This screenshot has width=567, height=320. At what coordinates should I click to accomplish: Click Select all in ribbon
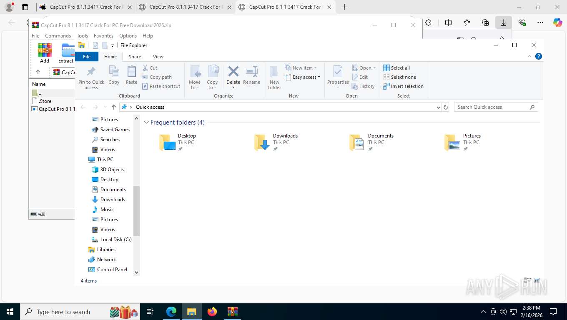pos(396,68)
